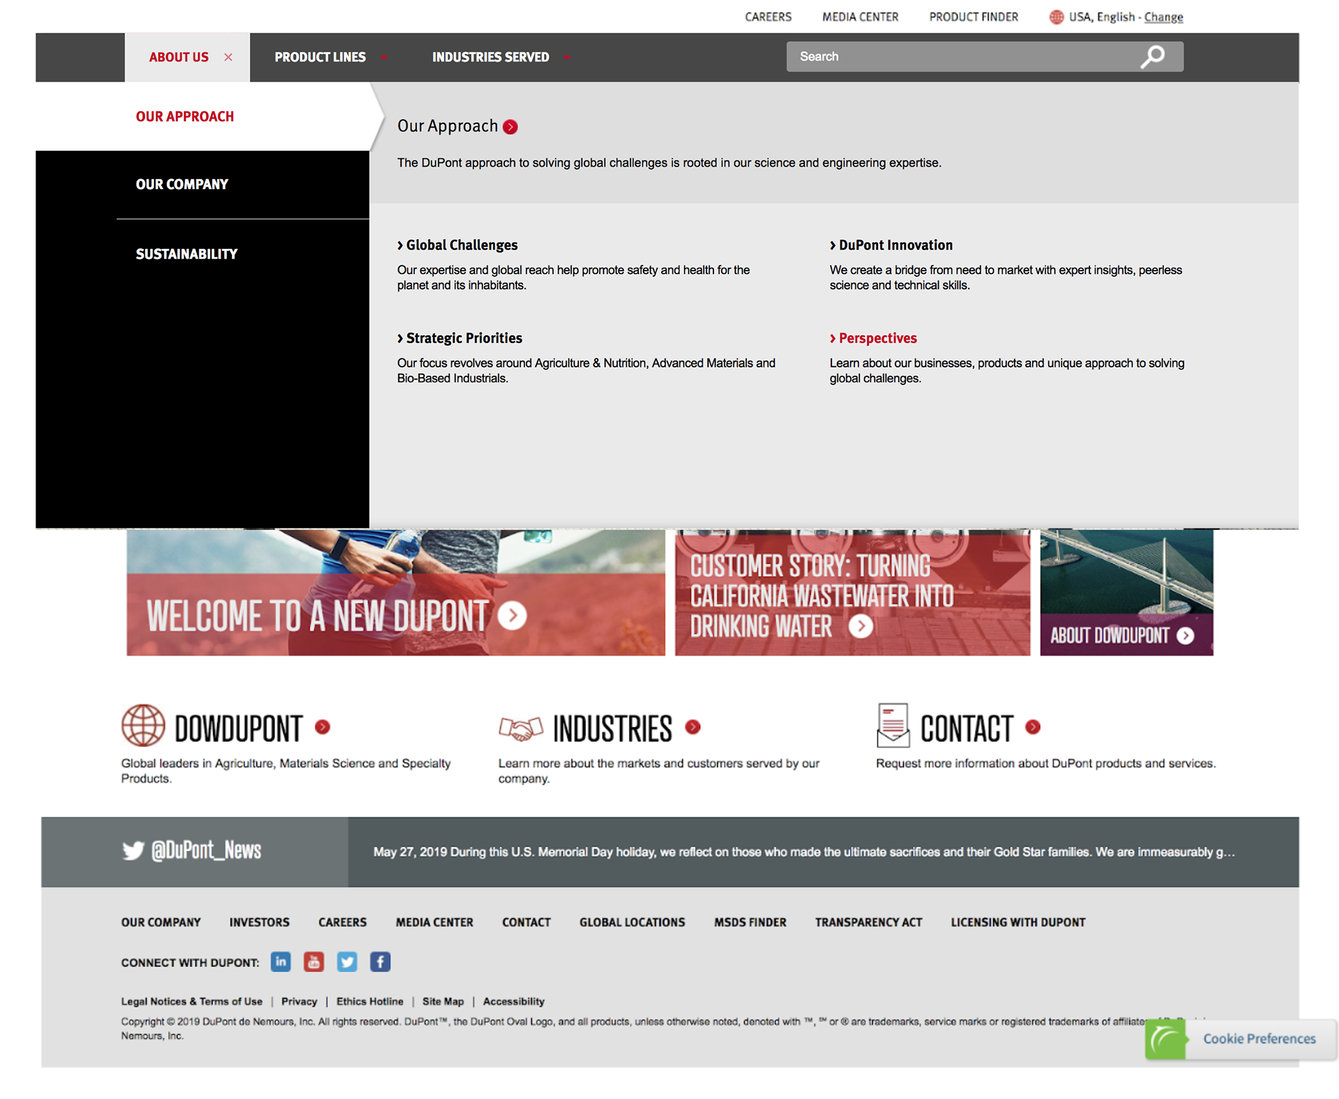
Task: Click the red arrow beside Our Approach heading
Action: coord(510,127)
